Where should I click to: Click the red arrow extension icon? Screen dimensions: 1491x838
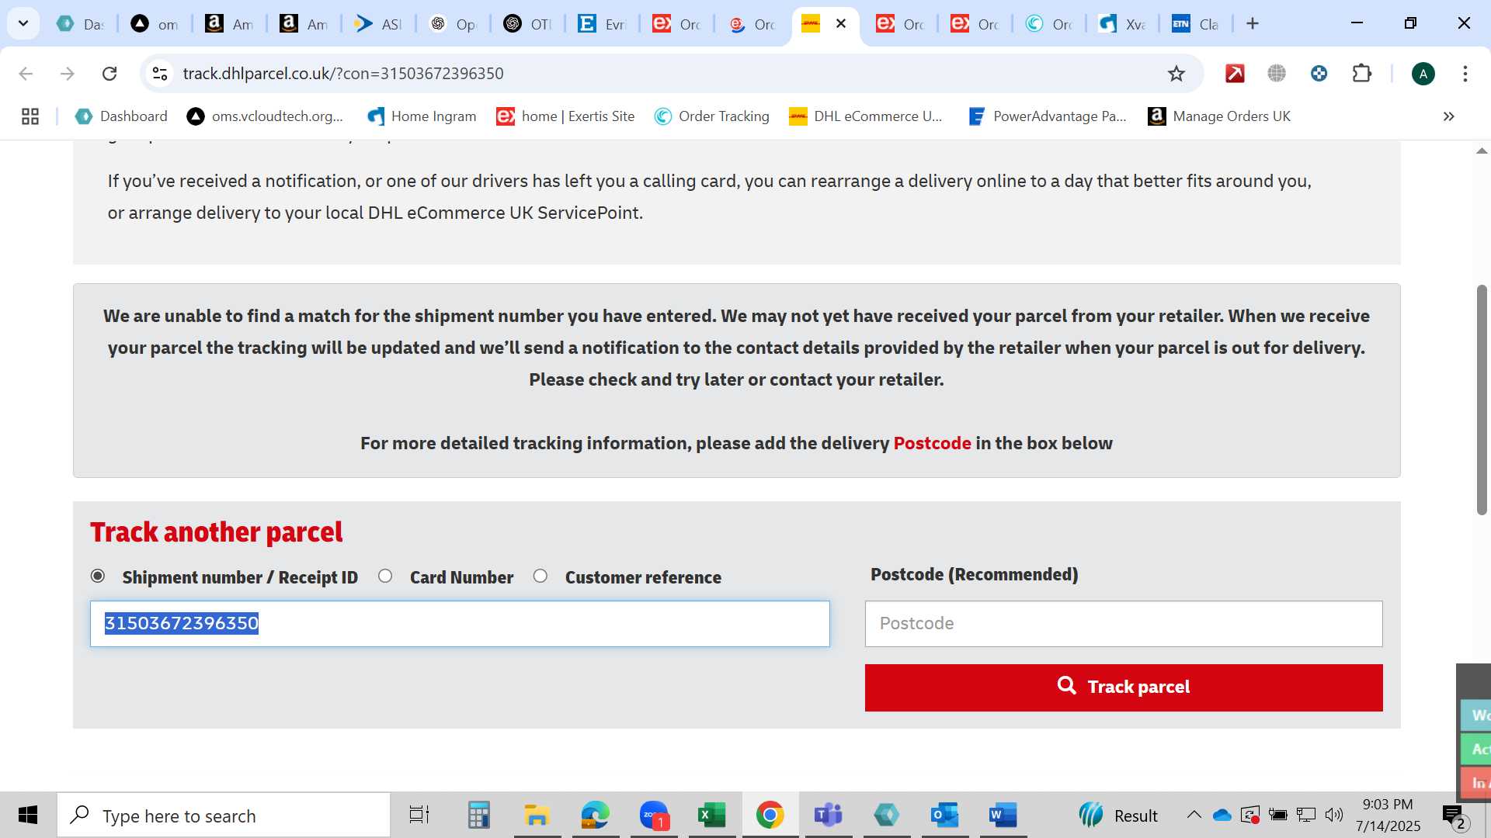(1235, 74)
